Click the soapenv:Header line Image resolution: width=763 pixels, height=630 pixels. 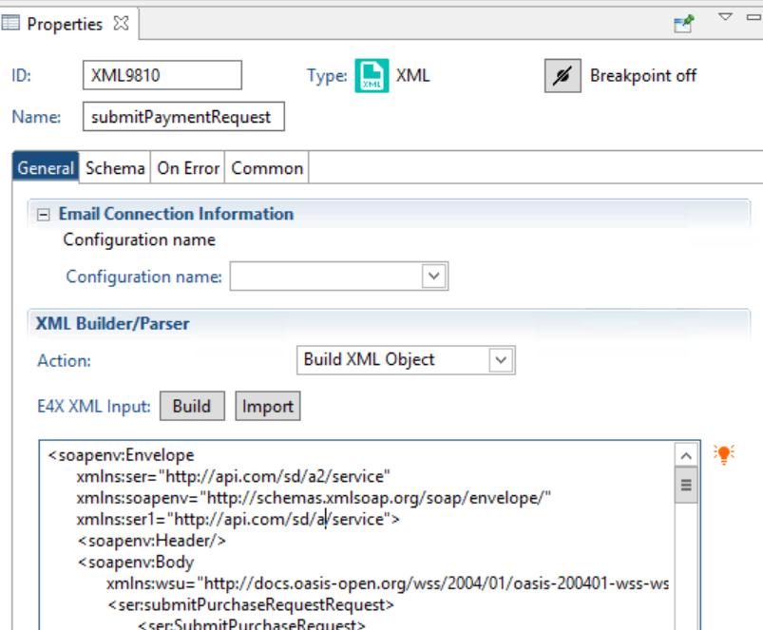coord(152,541)
